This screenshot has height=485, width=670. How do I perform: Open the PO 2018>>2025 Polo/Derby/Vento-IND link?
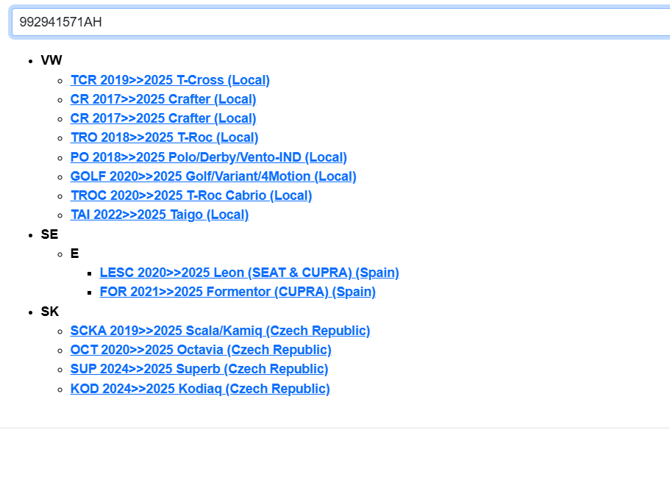coord(208,157)
